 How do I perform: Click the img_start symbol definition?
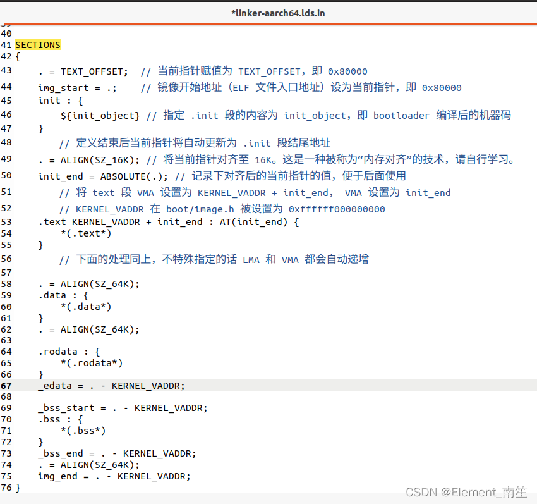60,88
